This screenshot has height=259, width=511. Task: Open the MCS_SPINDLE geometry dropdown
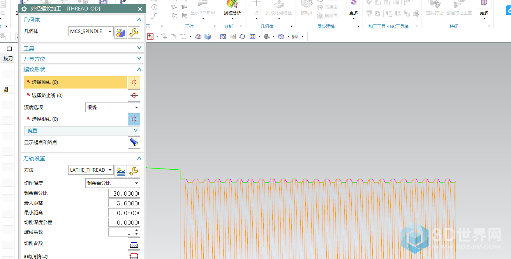[x=111, y=31]
